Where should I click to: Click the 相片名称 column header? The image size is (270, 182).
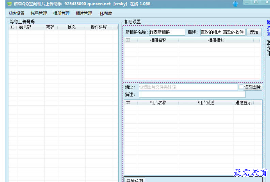click(158, 103)
